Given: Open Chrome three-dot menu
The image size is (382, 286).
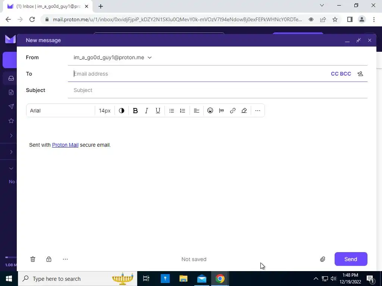Looking at the screenshot, I should (374, 19).
